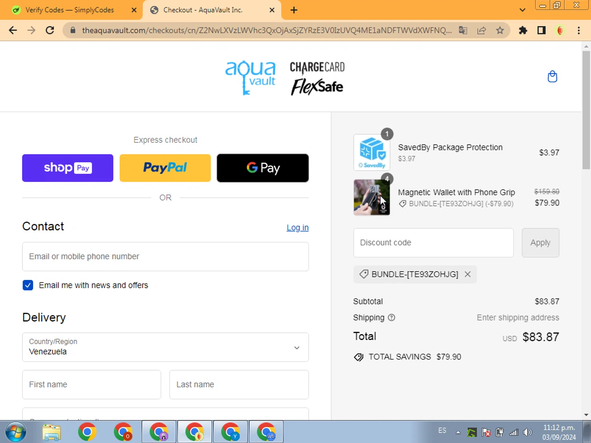Toggle Email me with news and offers
The height and width of the screenshot is (443, 591).
(28, 285)
